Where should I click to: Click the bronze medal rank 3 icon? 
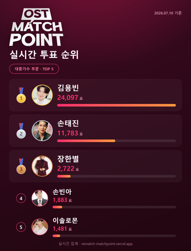tap(21, 166)
